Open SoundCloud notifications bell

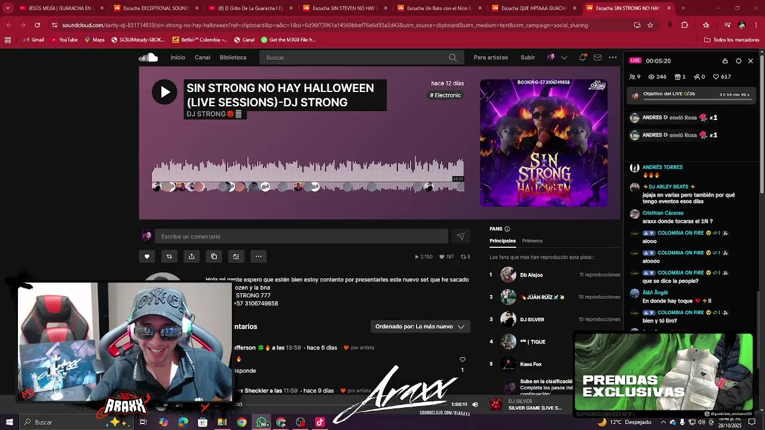(582, 57)
